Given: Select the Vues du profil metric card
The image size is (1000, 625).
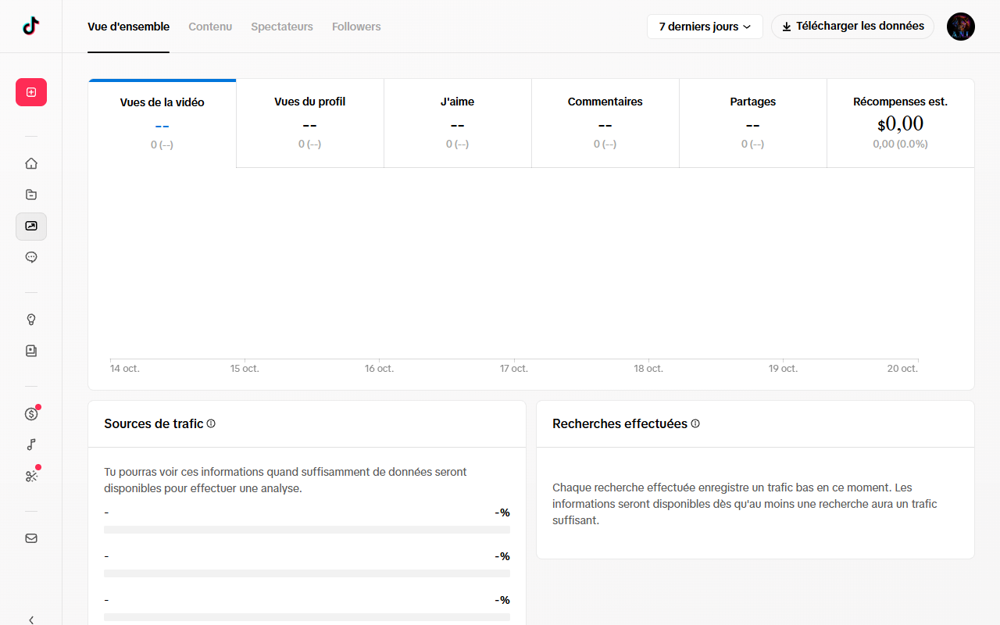Looking at the screenshot, I should point(310,123).
